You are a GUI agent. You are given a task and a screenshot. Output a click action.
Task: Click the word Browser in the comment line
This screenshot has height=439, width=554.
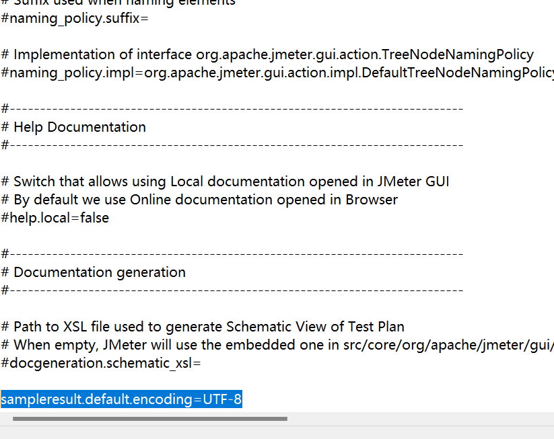tap(372, 200)
